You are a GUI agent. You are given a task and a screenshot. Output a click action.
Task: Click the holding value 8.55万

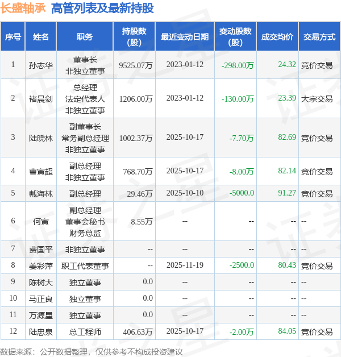click(142, 222)
